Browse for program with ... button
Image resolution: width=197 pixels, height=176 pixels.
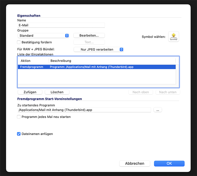pyautogui.click(x=158, y=110)
